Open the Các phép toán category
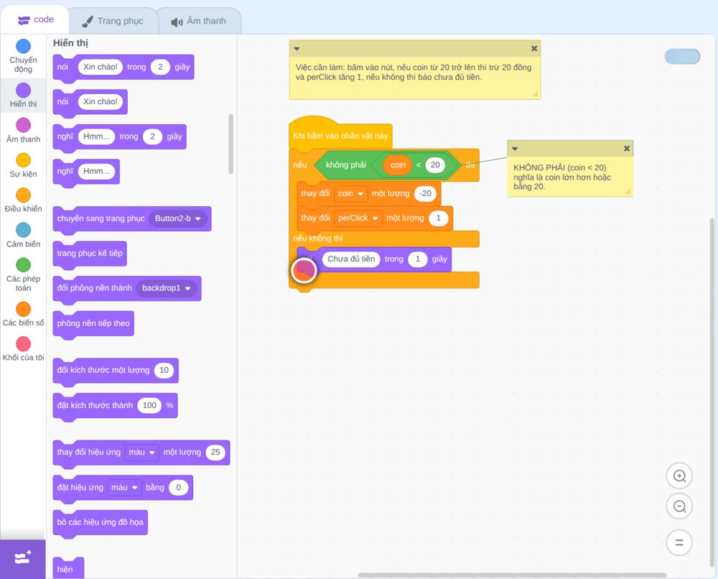The height and width of the screenshot is (579, 718). tap(24, 275)
